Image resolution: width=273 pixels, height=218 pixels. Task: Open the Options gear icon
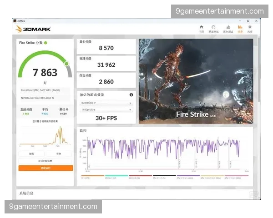point(250,28)
